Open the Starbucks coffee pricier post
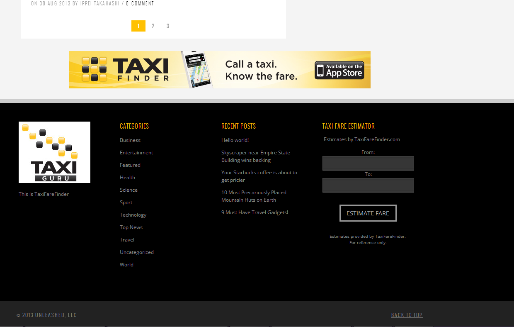514x327 pixels. pyautogui.click(x=259, y=176)
